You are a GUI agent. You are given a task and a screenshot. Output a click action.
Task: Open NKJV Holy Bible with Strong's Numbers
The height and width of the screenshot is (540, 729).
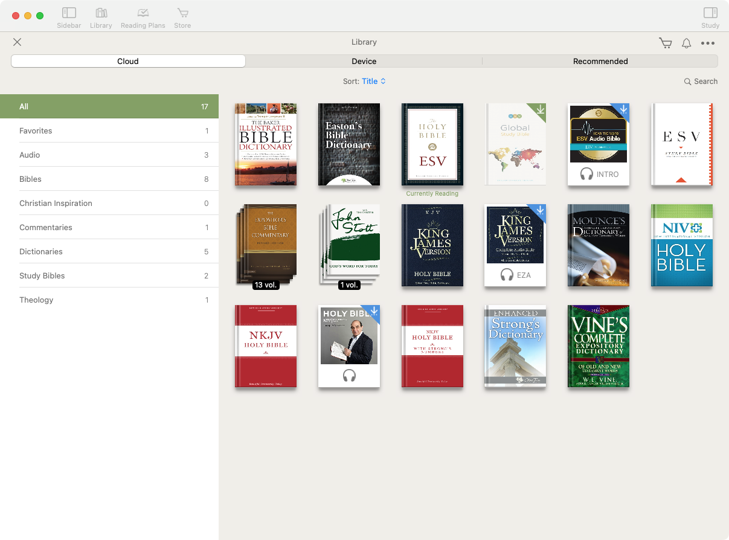[432, 346]
